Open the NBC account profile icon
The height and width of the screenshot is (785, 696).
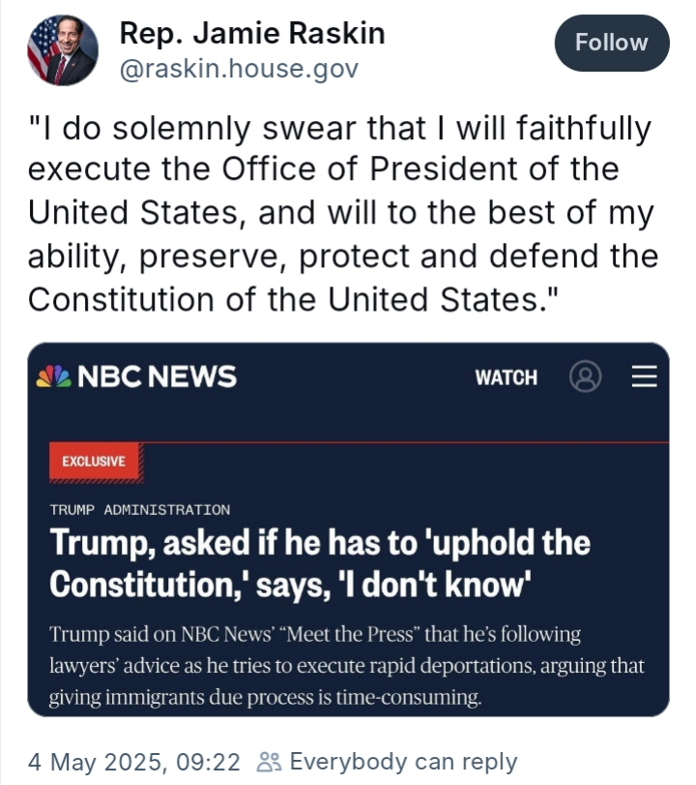585,377
